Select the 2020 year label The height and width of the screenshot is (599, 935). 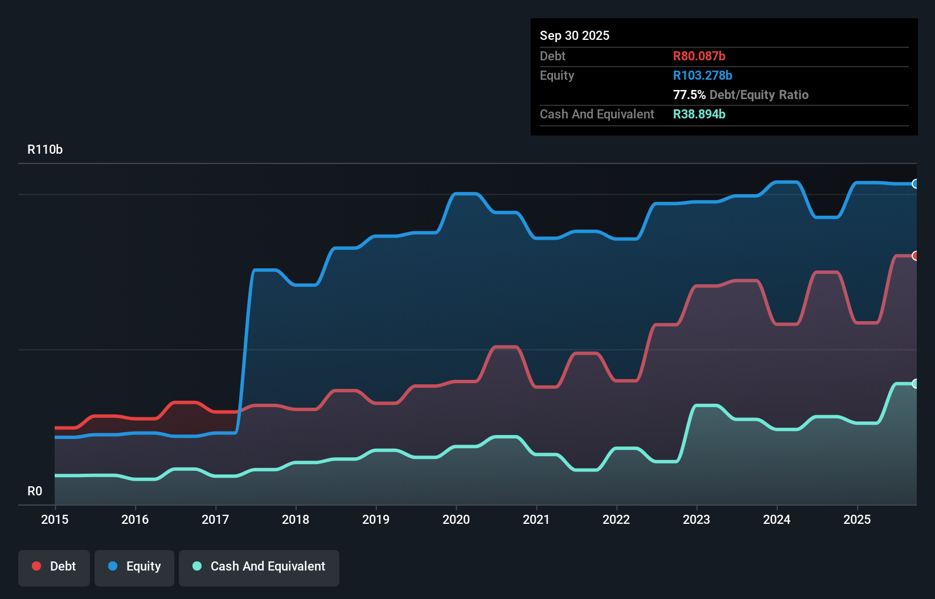(456, 520)
